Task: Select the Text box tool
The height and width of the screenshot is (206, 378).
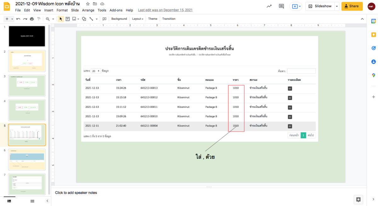Action: pos(67,19)
